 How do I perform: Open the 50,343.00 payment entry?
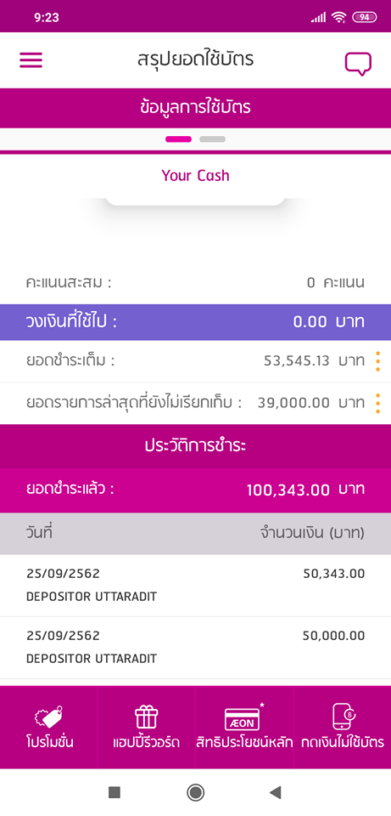pyautogui.click(x=195, y=586)
